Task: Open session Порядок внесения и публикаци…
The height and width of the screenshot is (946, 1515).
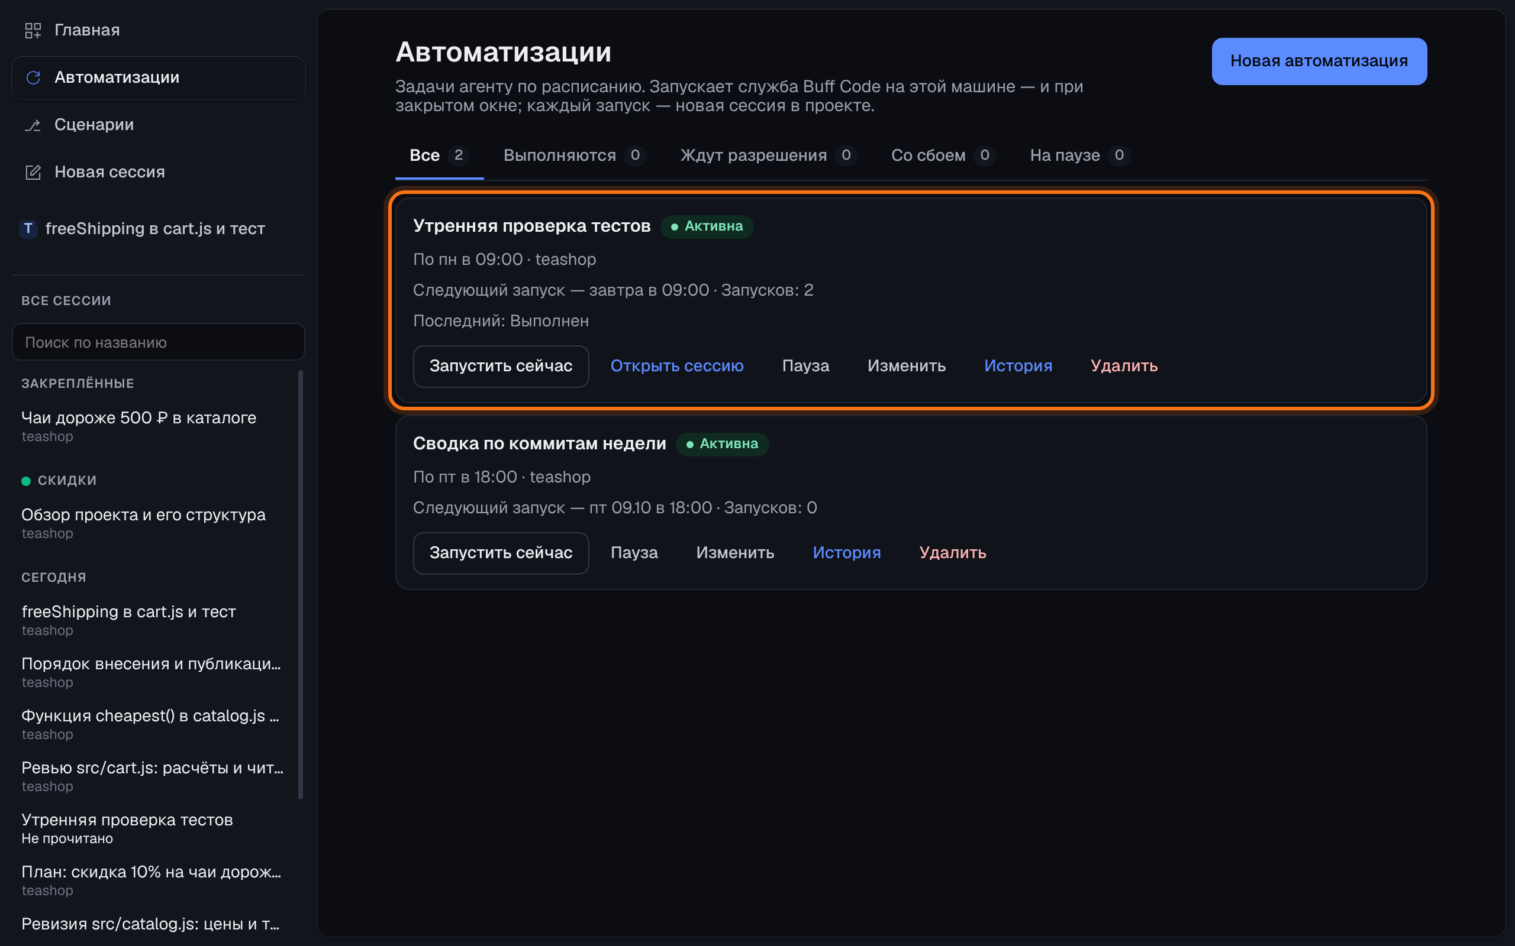Action: coord(153,672)
